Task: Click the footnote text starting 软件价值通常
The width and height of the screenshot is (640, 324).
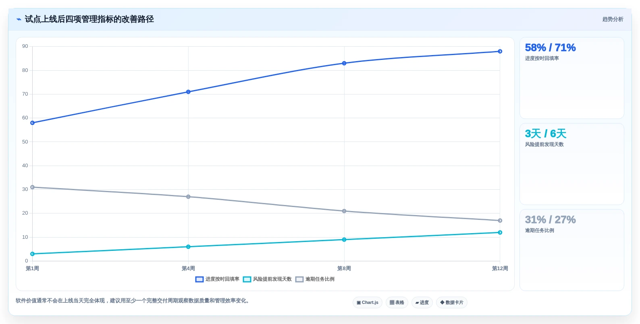Action: [133, 301]
